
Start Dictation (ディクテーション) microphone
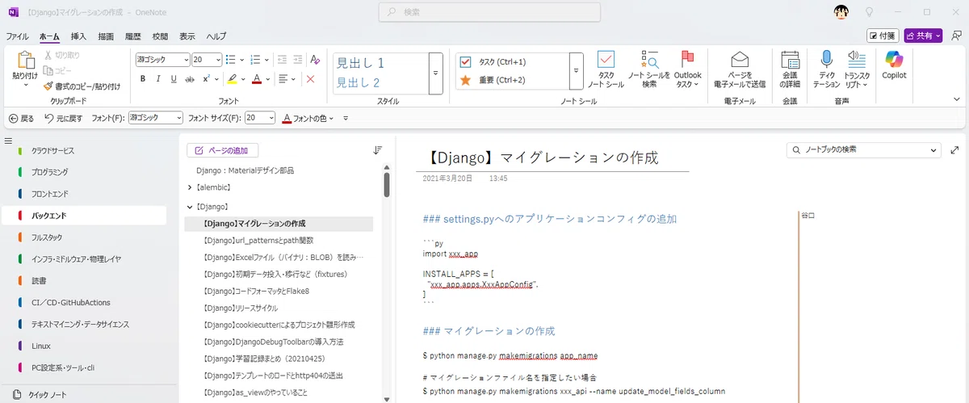click(826, 60)
